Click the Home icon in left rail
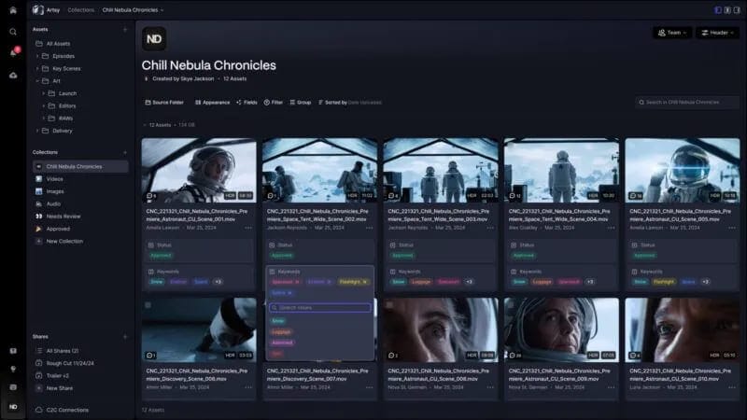Viewport: 747px width, 420px height. click(x=13, y=10)
